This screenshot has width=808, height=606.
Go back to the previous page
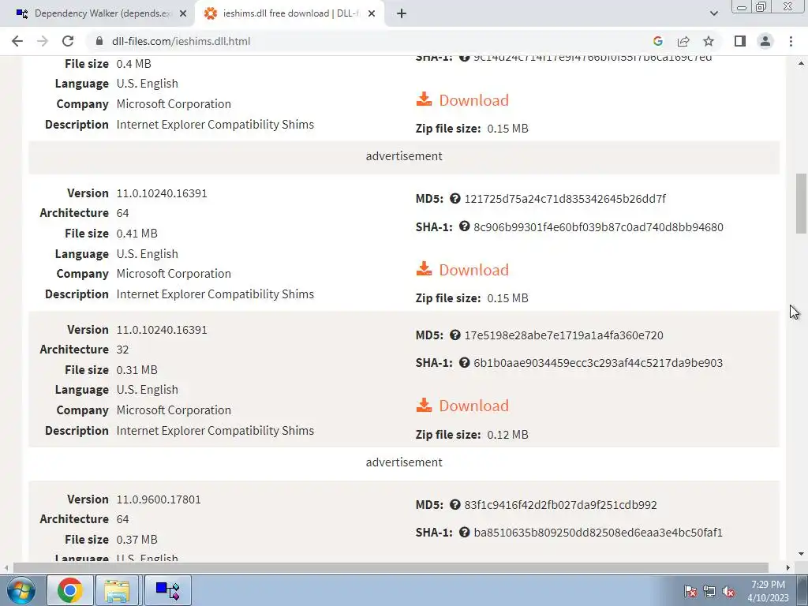(17, 41)
